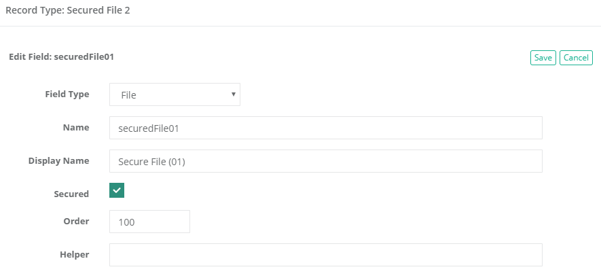Focus the Name input containing securedFile01
The image size is (601, 280).
pos(325,128)
